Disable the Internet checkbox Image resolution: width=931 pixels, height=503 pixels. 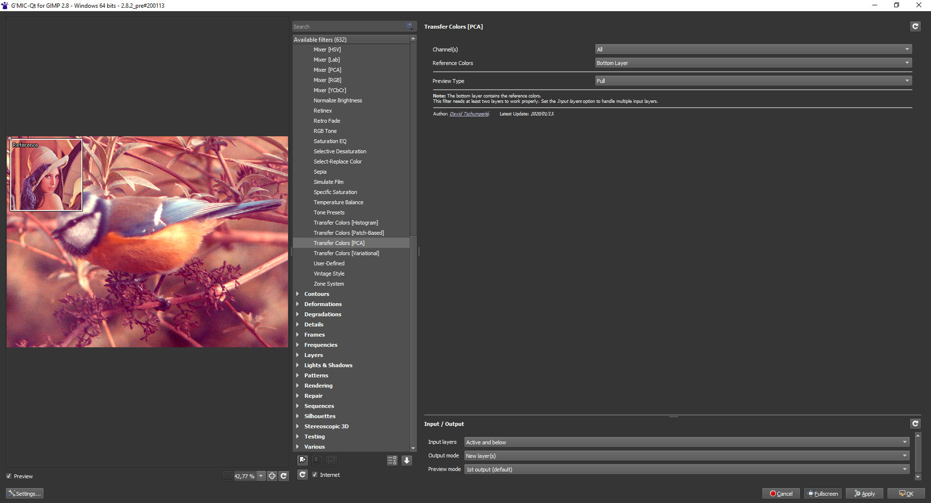[315, 475]
